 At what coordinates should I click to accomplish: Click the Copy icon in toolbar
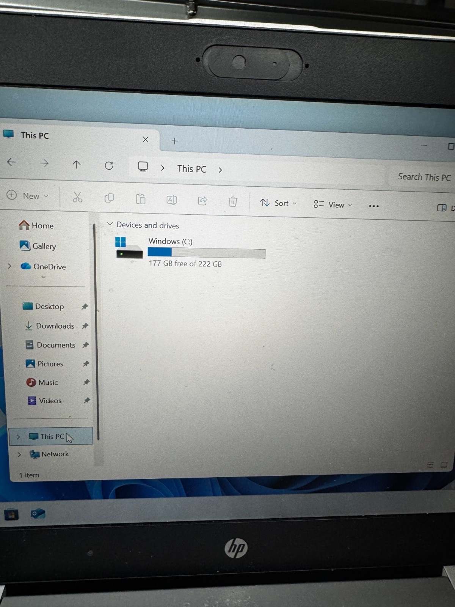point(109,198)
